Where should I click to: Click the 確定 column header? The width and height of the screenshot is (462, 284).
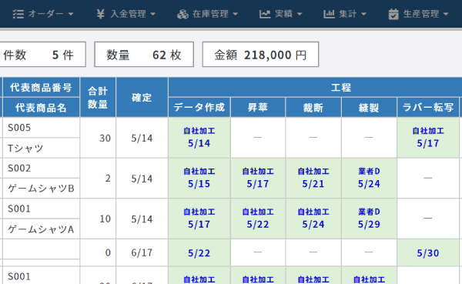point(142,98)
